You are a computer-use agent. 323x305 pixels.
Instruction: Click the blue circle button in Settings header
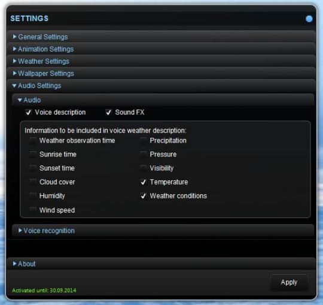tap(309, 19)
